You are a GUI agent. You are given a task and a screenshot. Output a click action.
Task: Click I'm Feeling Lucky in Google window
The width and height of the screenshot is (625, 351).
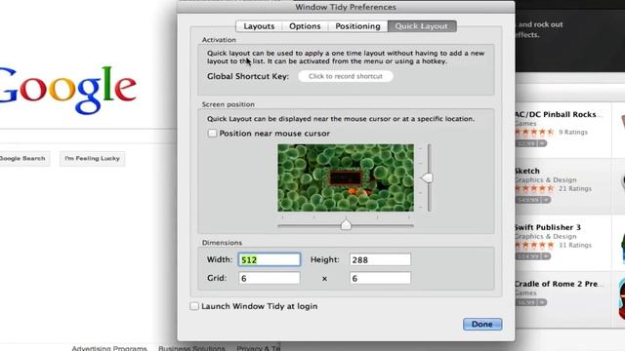coord(92,158)
